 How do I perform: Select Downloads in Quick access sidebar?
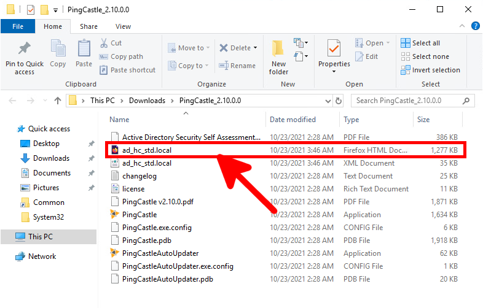pos(51,158)
